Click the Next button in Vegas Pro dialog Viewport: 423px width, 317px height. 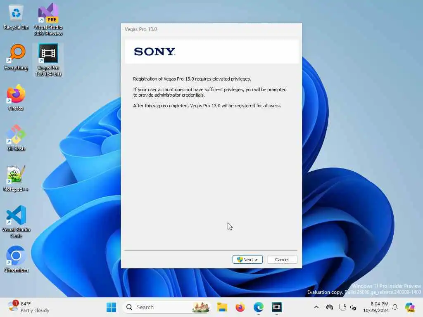pos(247,259)
